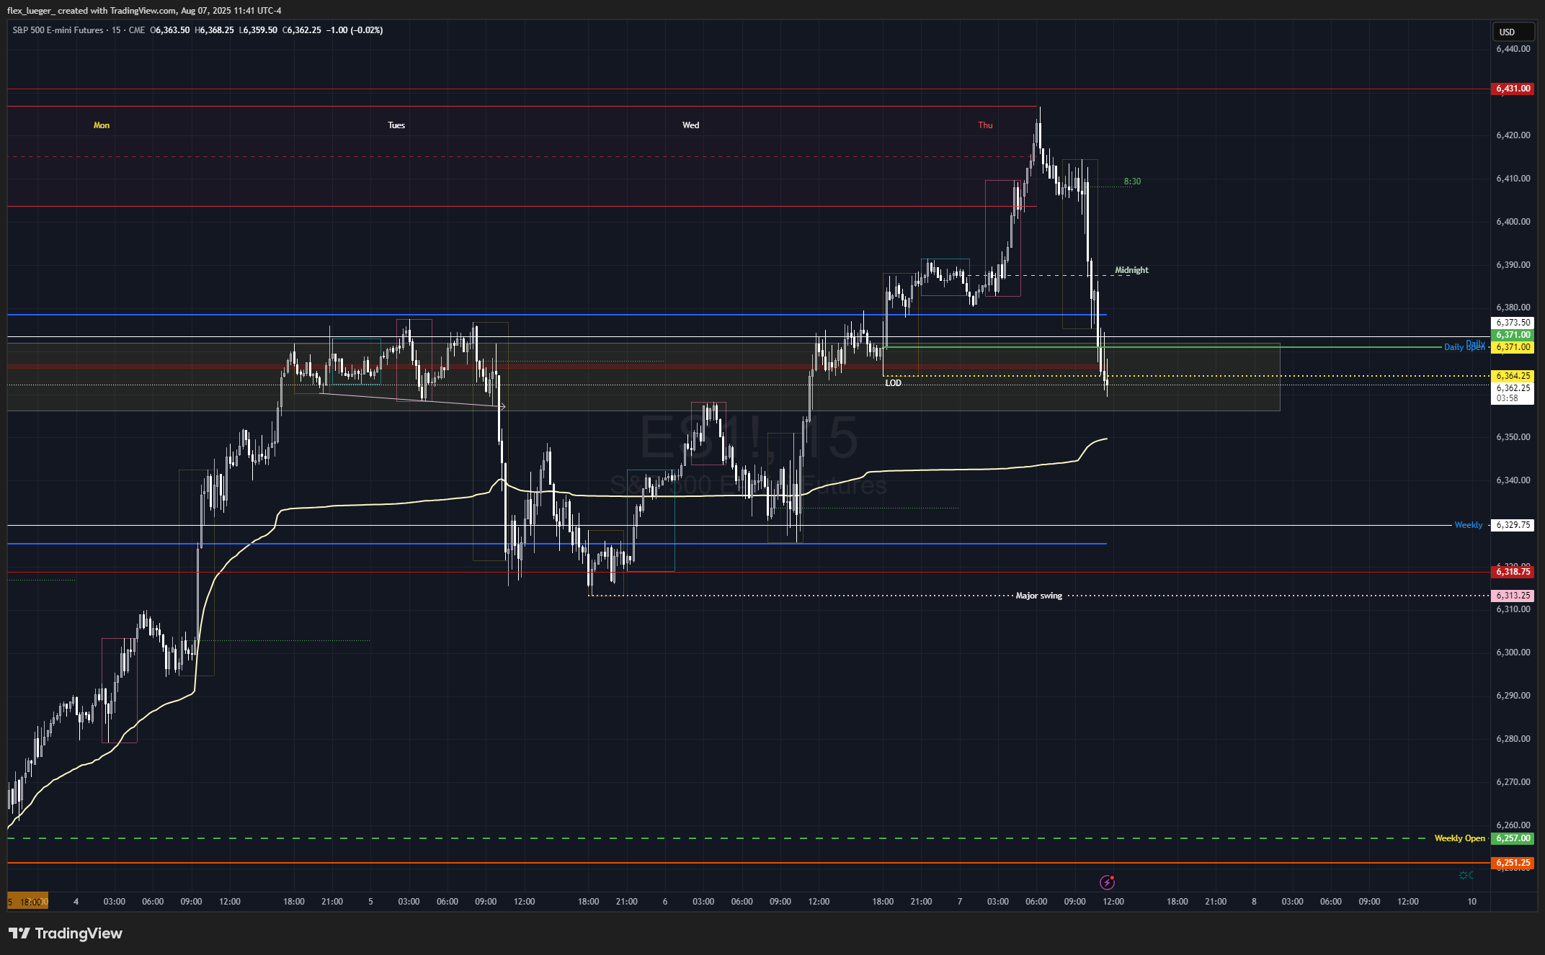Click the purple lightning event icon
Screen dimensions: 1545x955
point(1107,882)
